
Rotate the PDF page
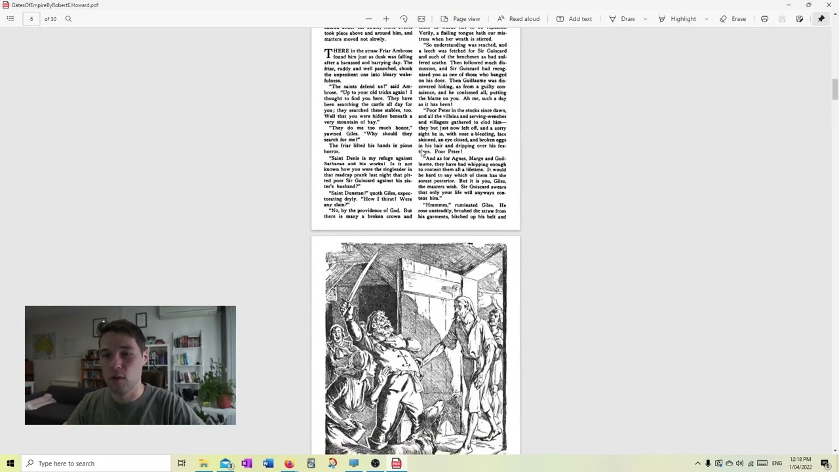pyautogui.click(x=404, y=18)
